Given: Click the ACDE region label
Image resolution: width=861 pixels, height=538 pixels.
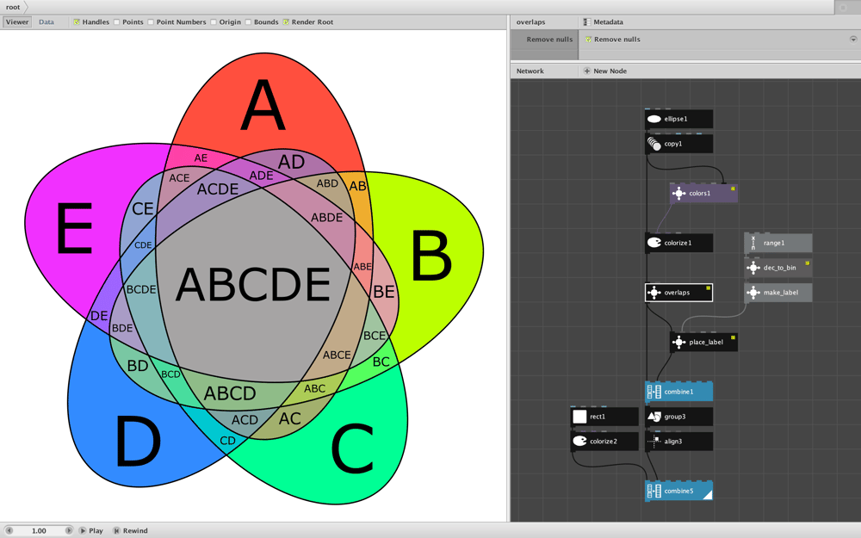Looking at the screenshot, I should pyautogui.click(x=218, y=189).
